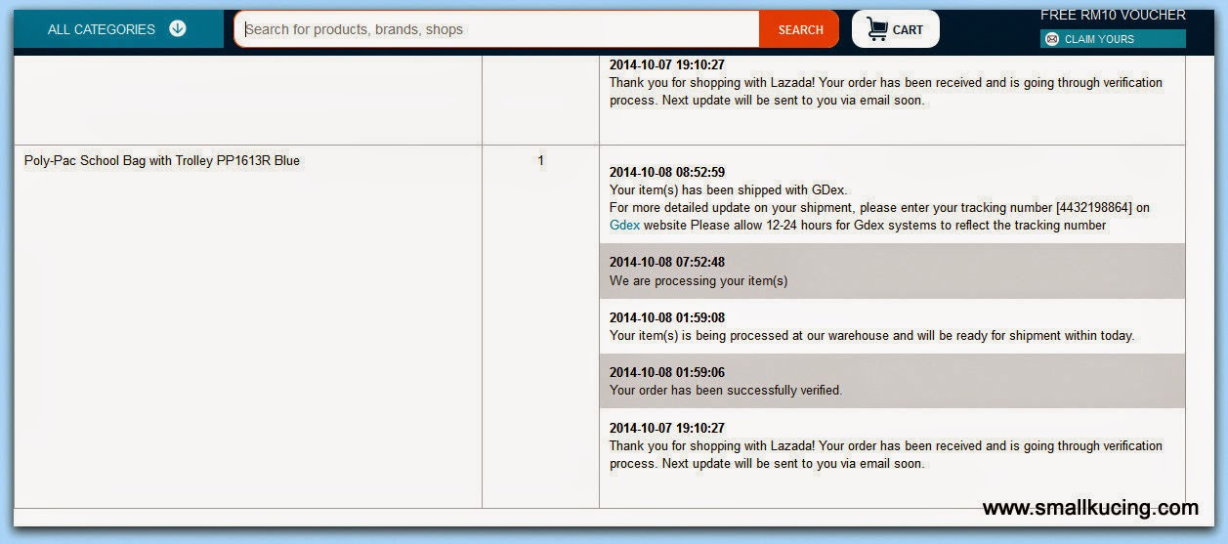The width and height of the screenshot is (1228, 544).
Task: Click timestamp 2014-10-08 01:59:08
Action: 667,317
